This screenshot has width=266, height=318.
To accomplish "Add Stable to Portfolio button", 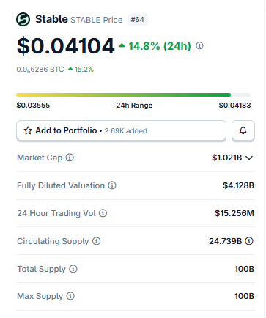I will pyautogui.click(x=121, y=130).
